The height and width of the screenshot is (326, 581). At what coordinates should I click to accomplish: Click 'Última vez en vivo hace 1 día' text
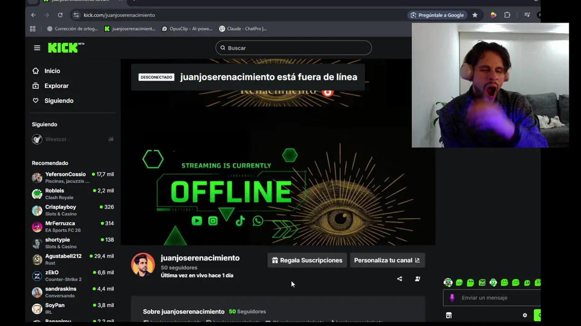click(197, 275)
